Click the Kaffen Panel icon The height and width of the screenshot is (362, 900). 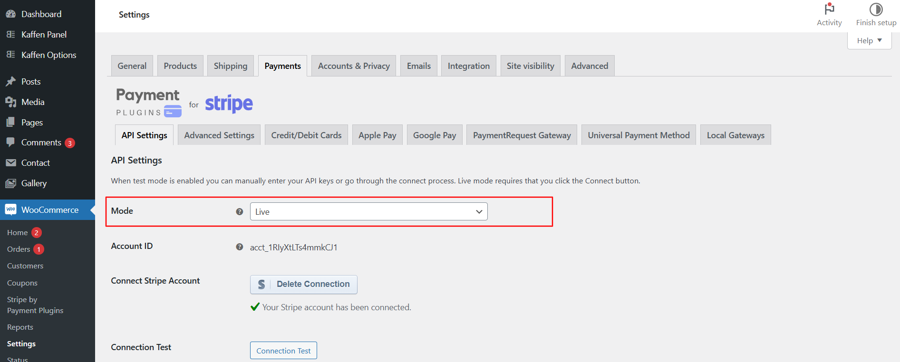10,34
